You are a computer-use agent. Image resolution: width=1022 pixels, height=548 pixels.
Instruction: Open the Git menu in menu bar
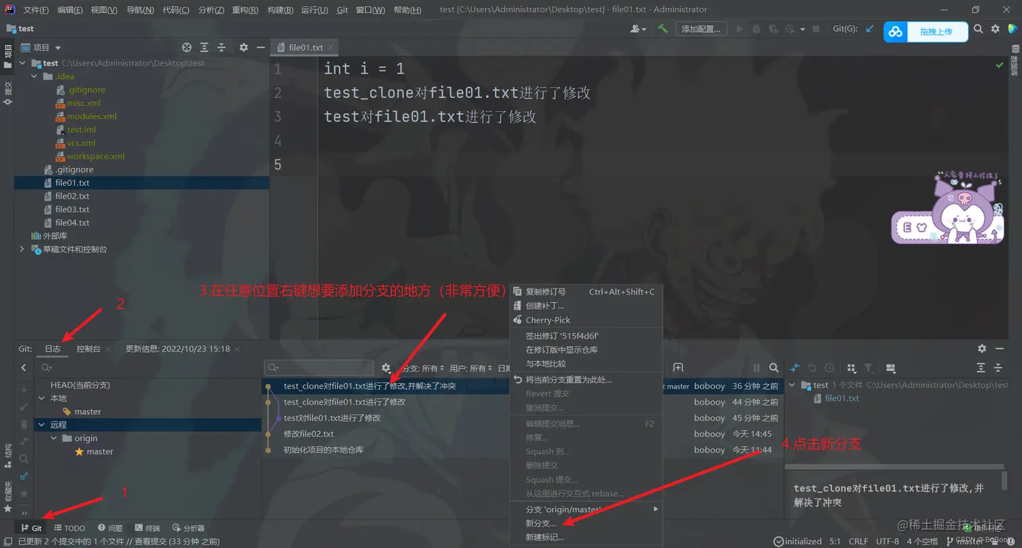[x=342, y=10]
